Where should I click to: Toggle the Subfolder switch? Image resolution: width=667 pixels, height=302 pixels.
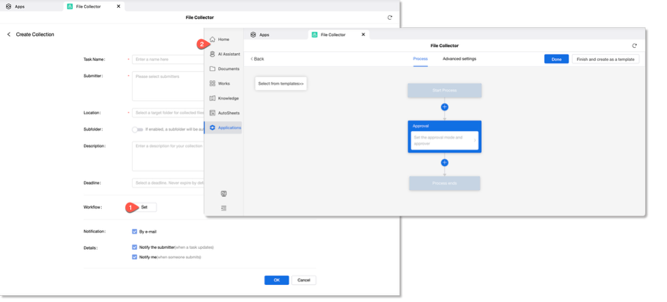pyautogui.click(x=137, y=129)
